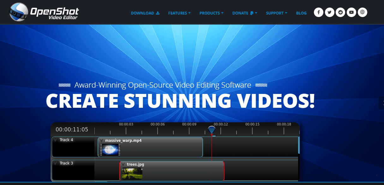
Task: Click the Twitter bird icon
Action: point(330,12)
